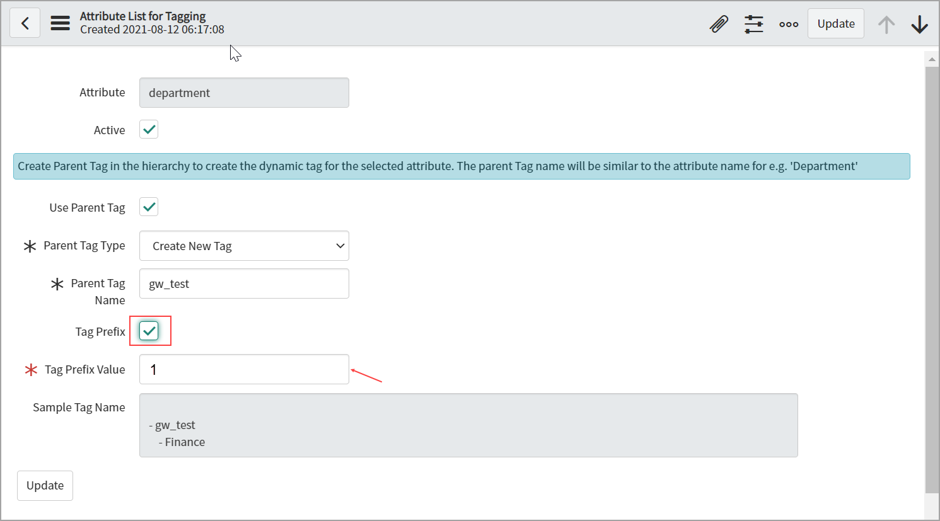
Task: Go back with the left arrow icon
Action: [25, 23]
